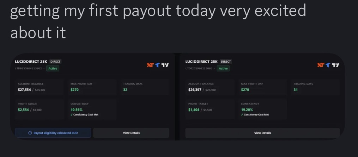
Task: Click the TradingView icon on first account card
Action: coord(165,65)
